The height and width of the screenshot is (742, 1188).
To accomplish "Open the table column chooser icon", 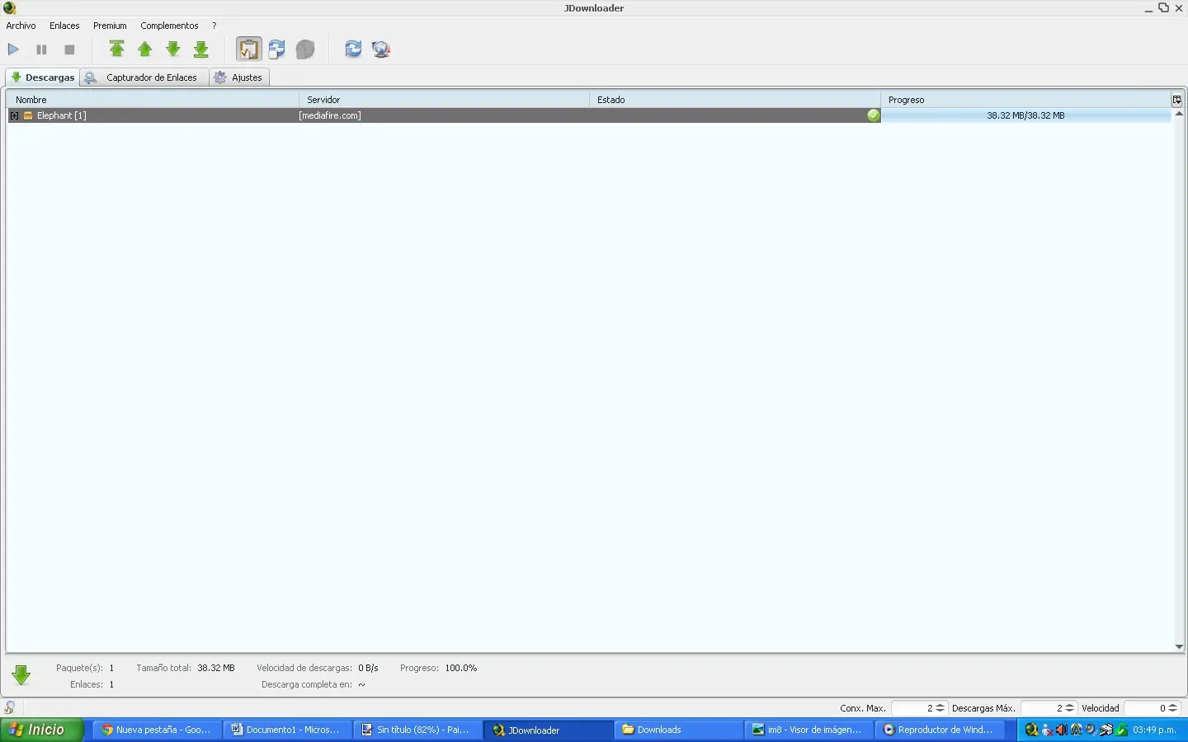I will click(1177, 100).
